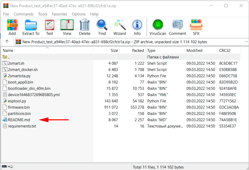Click the archive path address field

132,42
